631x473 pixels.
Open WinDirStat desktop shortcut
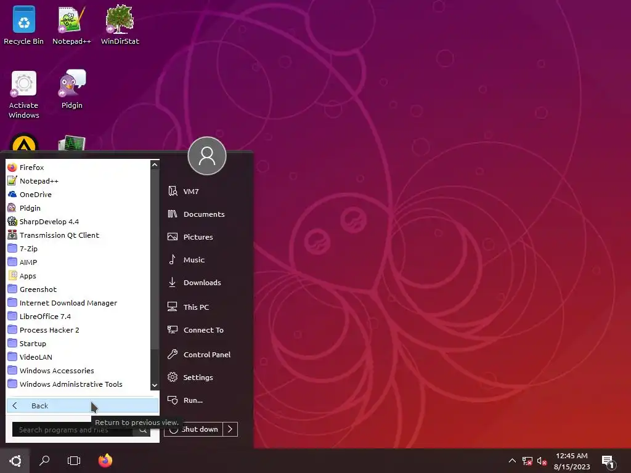pyautogui.click(x=120, y=25)
